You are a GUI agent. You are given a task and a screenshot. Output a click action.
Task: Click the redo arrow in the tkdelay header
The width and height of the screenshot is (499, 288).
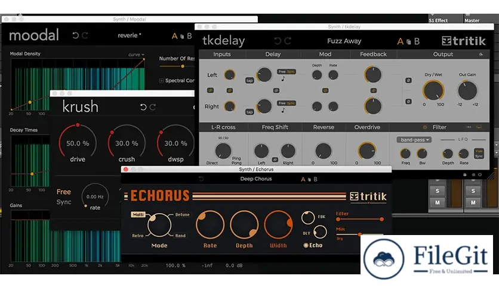click(x=288, y=40)
